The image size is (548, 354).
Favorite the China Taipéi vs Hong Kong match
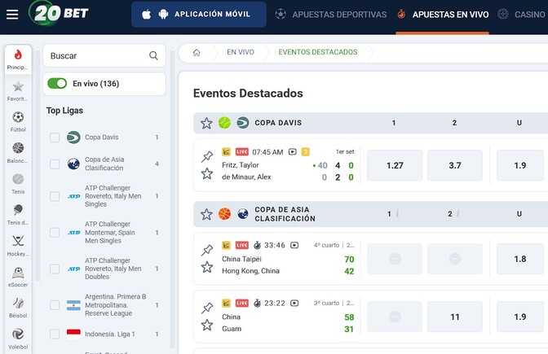pyautogui.click(x=207, y=267)
